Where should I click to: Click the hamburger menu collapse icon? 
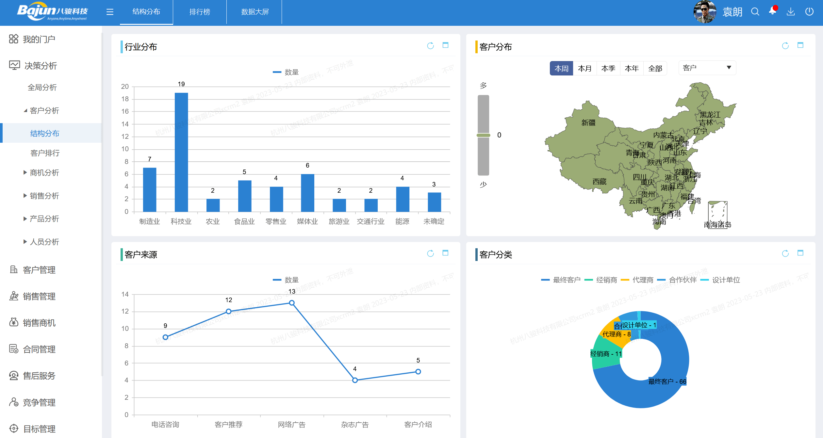coord(110,12)
